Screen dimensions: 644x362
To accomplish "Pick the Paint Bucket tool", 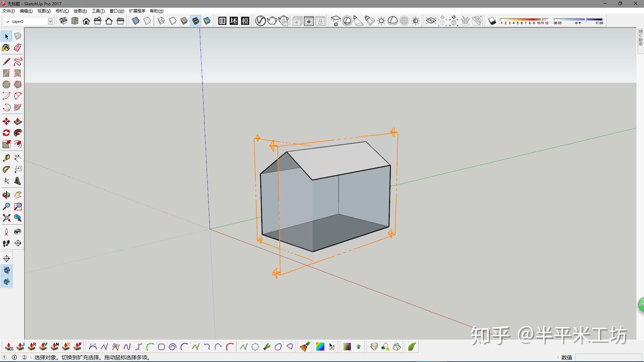I will 6,47.
